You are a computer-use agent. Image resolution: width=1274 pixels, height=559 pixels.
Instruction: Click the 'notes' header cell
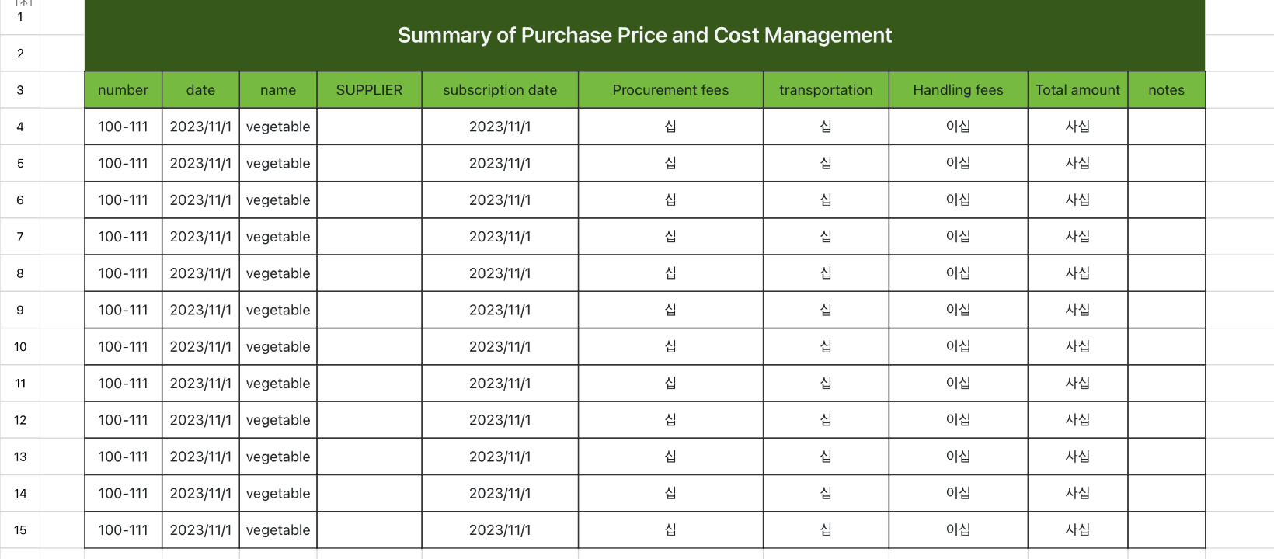tap(1166, 90)
